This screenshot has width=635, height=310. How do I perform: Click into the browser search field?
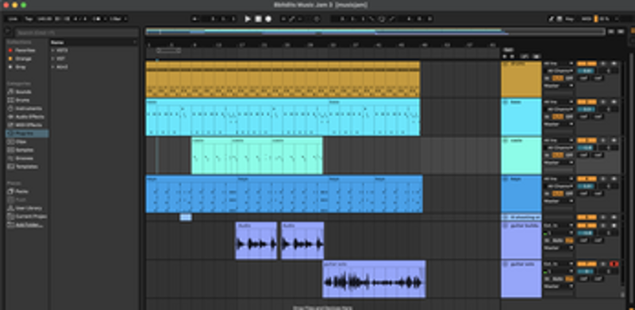(x=76, y=33)
